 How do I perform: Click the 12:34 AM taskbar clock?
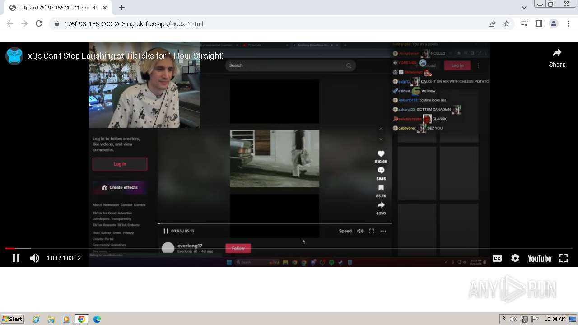tap(555, 319)
